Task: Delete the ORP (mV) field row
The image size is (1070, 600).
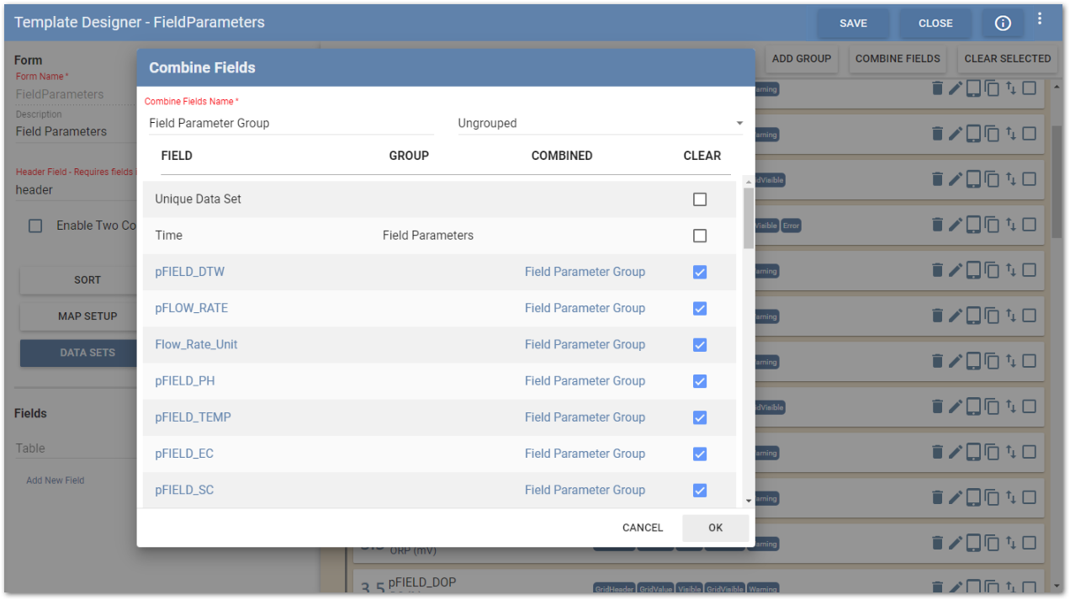Action: pos(938,543)
